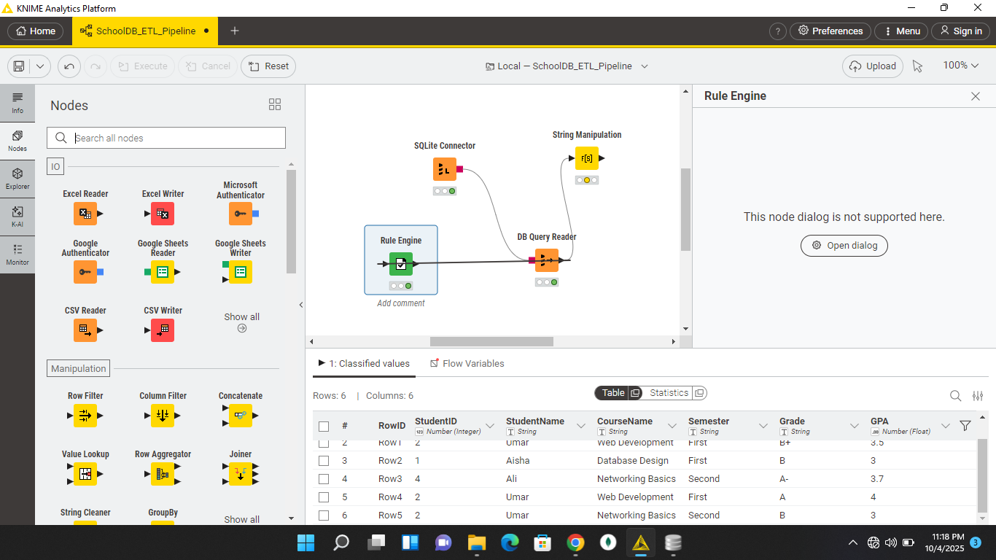Select the Row Filter node
The height and width of the screenshot is (560, 996).
point(85,416)
